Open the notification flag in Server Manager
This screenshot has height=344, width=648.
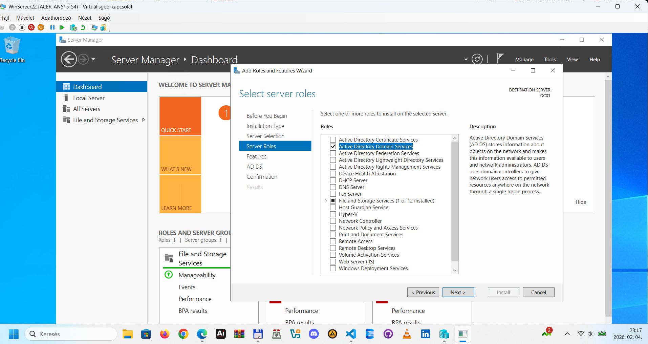500,58
